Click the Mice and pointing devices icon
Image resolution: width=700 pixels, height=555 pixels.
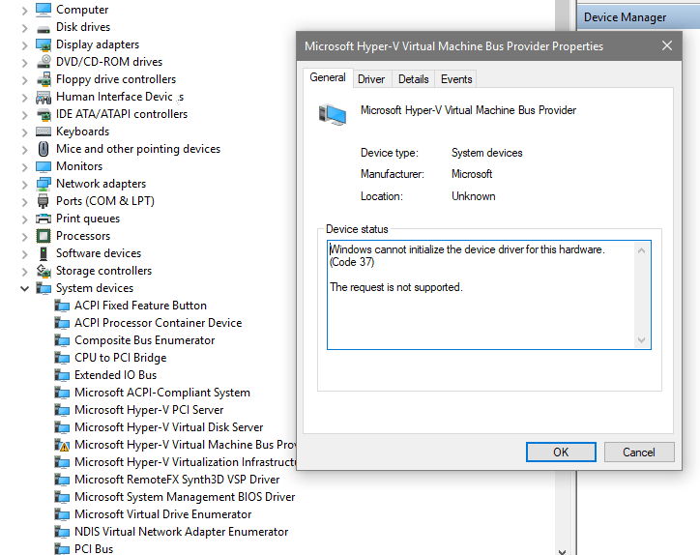pos(44,149)
